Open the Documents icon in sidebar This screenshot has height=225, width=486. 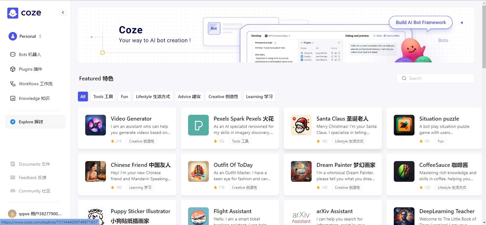click(x=13, y=164)
